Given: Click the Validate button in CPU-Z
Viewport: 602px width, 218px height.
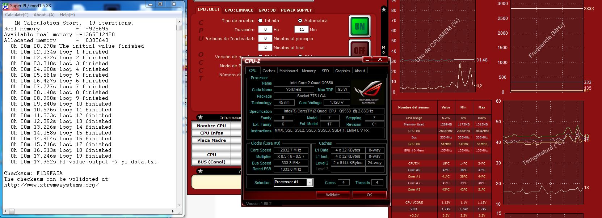Looking at the screenshot, I should coord(333,195).
